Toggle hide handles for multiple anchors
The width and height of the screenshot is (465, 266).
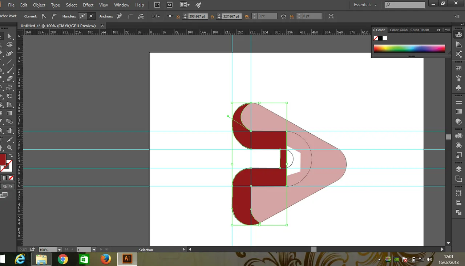click(x=91, y=16)
